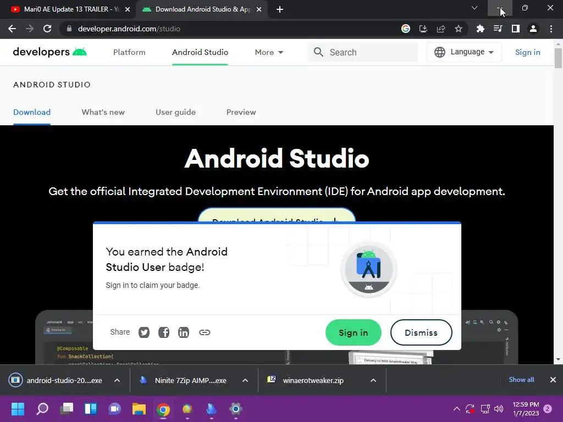
Task: Open the Language dropdown
Action: click(x=464, y=52)
